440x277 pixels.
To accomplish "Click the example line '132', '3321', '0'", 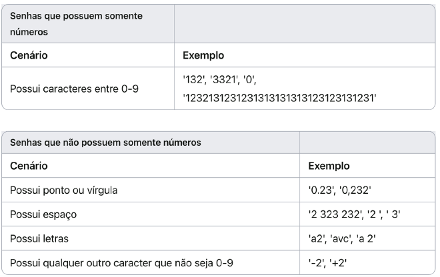I will click(x=220, y=81).
